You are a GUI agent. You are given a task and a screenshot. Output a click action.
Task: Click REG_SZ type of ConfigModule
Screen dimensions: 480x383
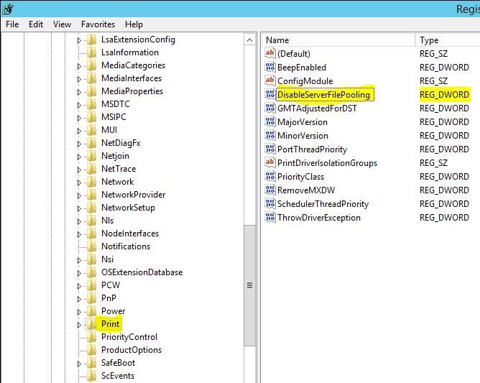pos(433,80)
